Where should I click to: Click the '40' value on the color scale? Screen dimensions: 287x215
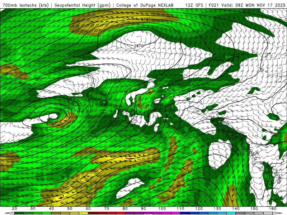click(51, 209)
